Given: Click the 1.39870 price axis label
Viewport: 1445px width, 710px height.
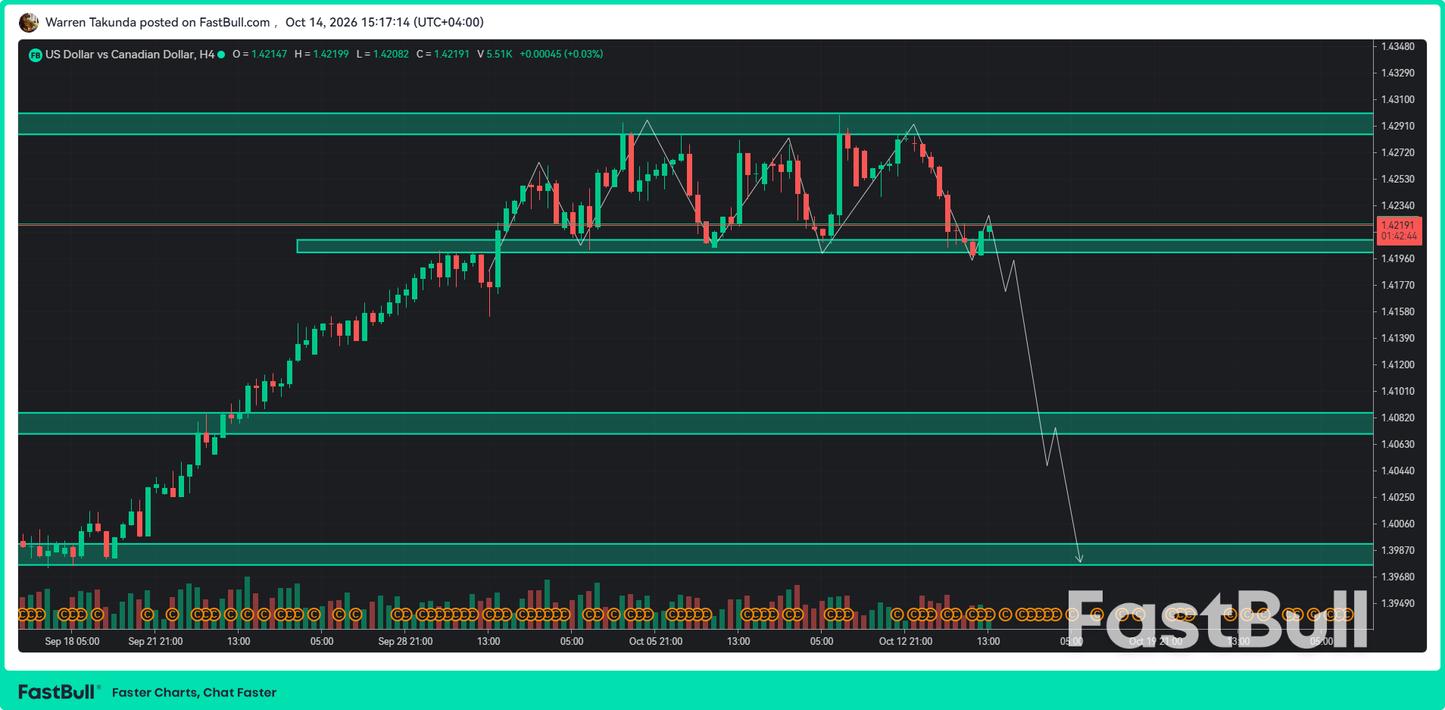Looking at the screenshot, I should [x=1398, y=550].
